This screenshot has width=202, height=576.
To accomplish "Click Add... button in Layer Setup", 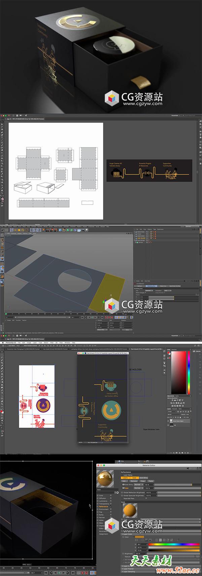I will coord(125,481).
